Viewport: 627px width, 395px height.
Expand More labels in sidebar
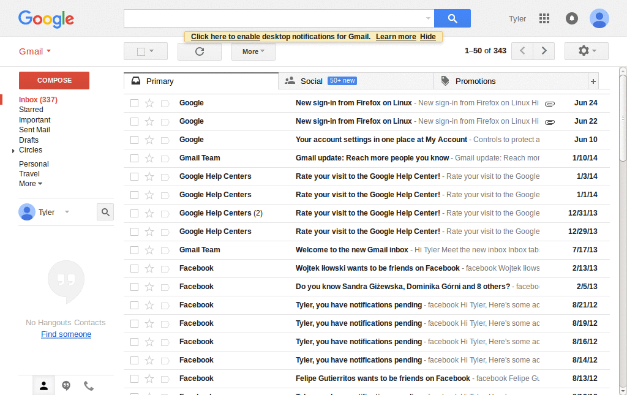[31, 184]
